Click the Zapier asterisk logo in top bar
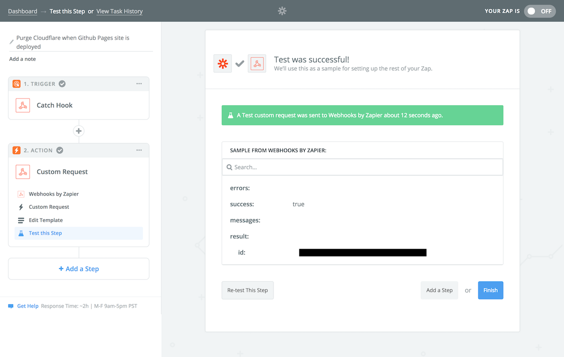The height and width of the screenshot is (357, 564). point(282,11)
